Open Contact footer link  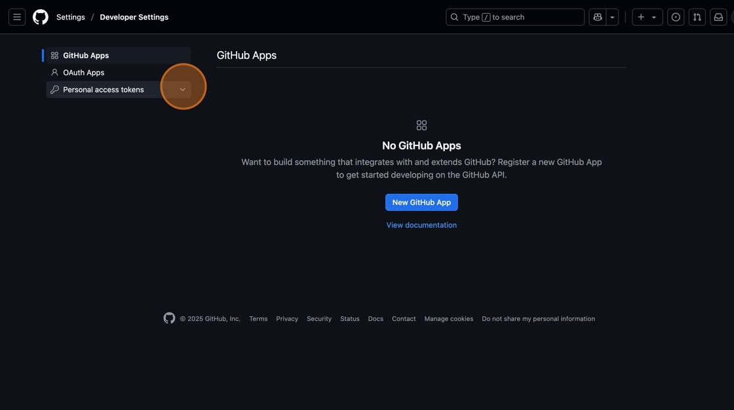[x=404, y=319]
